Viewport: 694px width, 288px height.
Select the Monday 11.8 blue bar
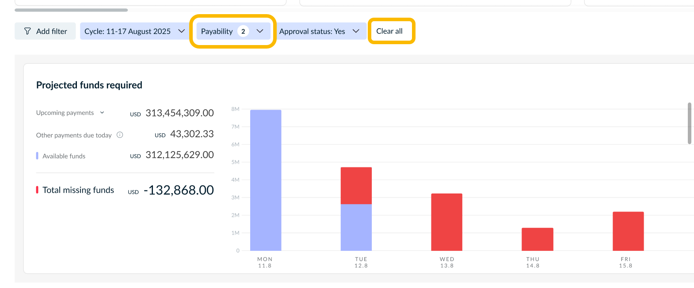click(266, 180)
